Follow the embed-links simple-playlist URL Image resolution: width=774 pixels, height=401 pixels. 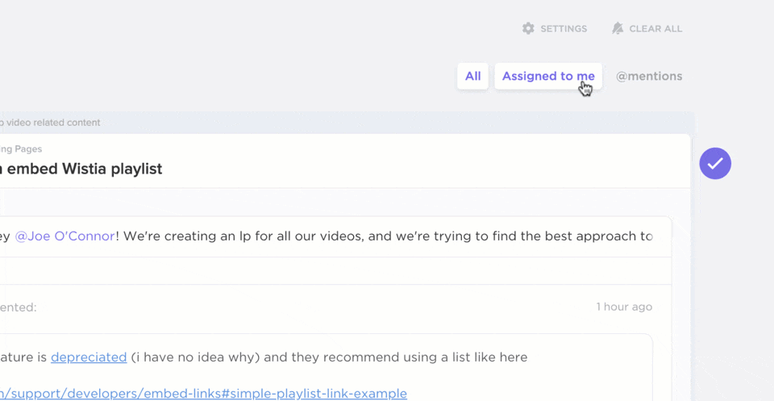click(202, 394)
